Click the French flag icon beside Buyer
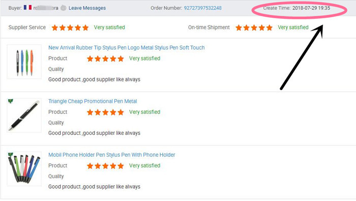This screenshot has height=201, width=356. pos(27,8)
